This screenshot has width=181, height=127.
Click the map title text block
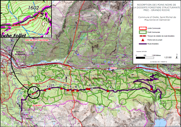(157, 7)
